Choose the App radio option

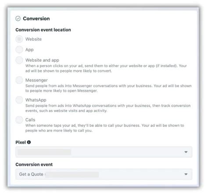[x=19, y=50]
